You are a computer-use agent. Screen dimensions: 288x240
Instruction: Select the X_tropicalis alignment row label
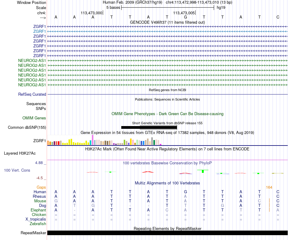36,219
